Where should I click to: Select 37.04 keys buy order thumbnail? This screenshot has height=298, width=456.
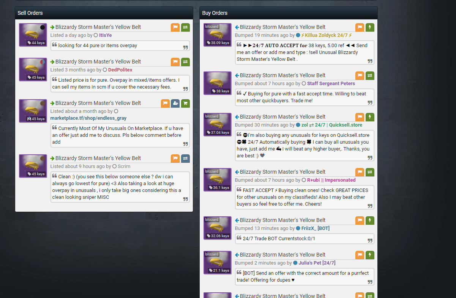point(218,125)
